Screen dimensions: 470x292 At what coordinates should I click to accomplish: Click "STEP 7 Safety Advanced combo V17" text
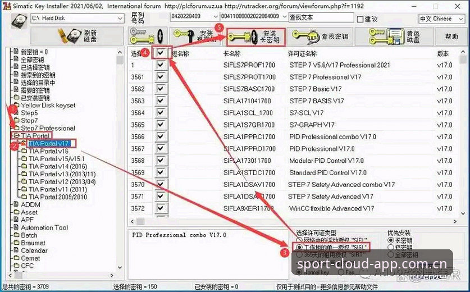pos(341,184)
